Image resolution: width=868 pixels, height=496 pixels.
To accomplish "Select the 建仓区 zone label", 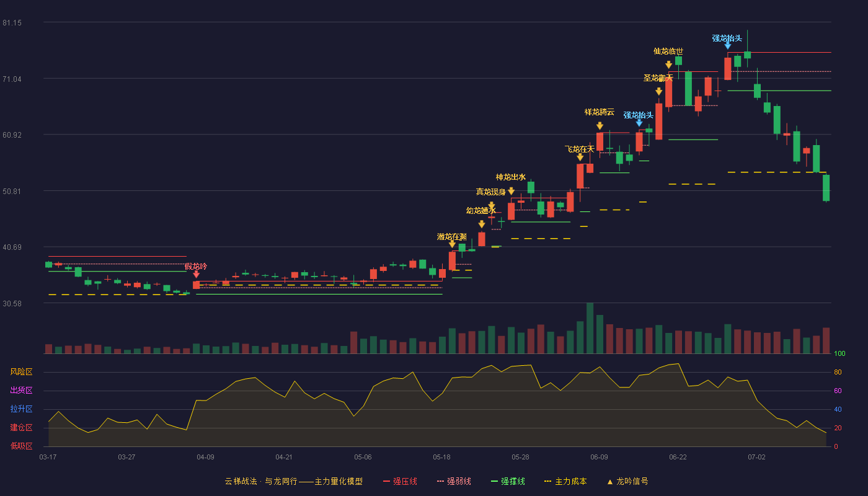I will [21, 428].
